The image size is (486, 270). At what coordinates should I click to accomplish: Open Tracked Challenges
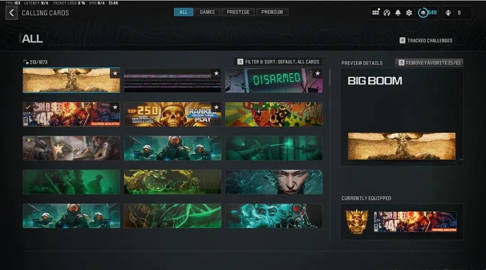click(426, 40)
